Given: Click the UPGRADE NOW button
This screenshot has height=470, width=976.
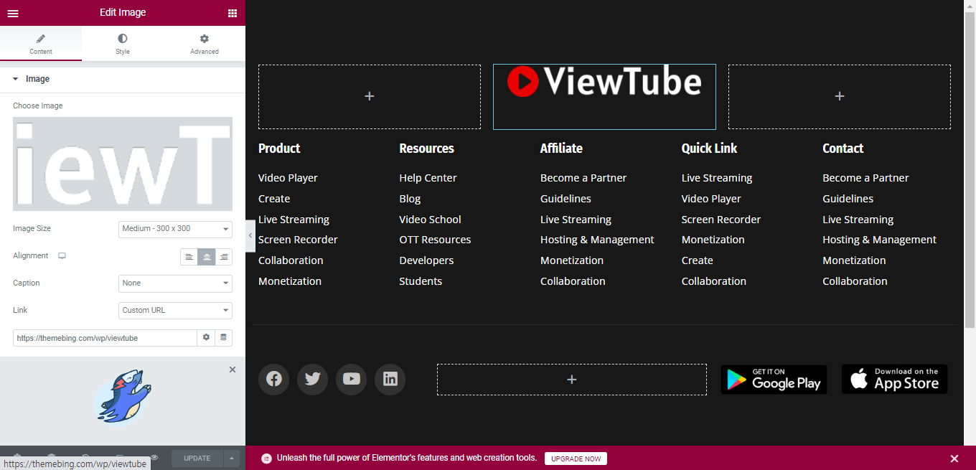Looking at the screenshot, I should (576, 459).
